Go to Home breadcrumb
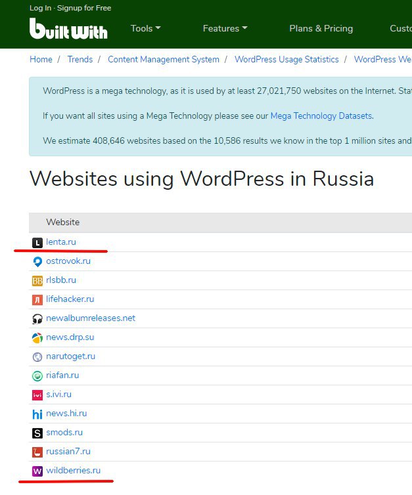412x495 pixels. 41,59
